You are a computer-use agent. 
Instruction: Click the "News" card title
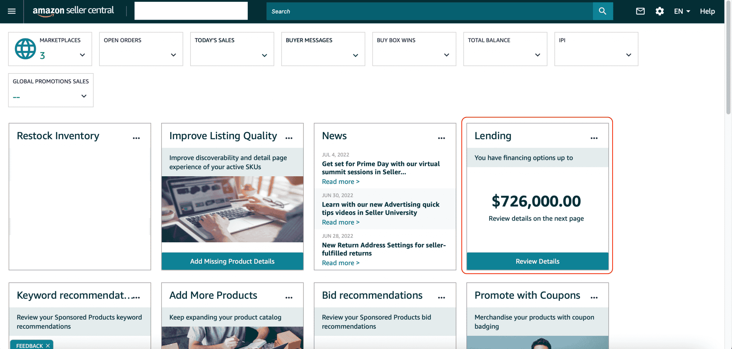tap(334, 136)
